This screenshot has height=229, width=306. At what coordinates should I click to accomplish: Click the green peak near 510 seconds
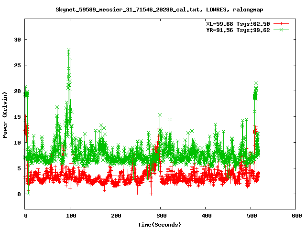(x=256, y=83)
